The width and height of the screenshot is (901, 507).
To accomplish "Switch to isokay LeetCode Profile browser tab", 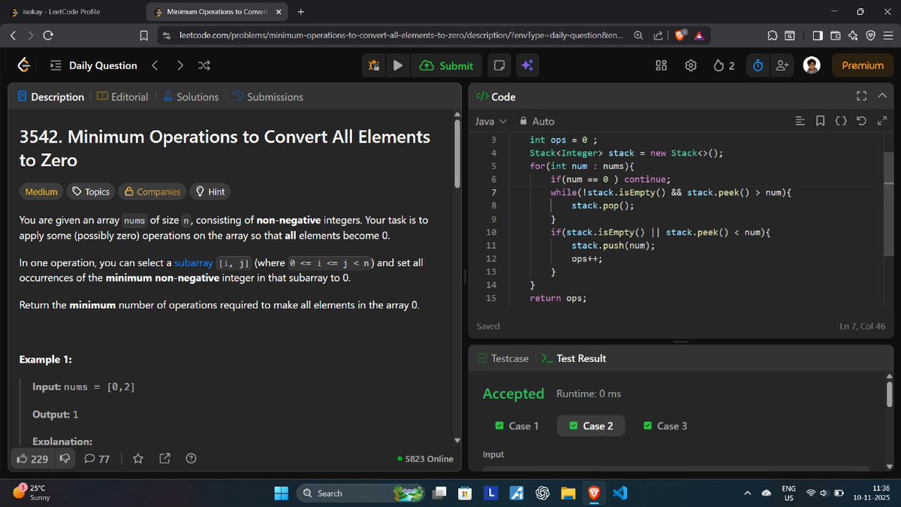I will pyautogui.click(x=68, y=11).
